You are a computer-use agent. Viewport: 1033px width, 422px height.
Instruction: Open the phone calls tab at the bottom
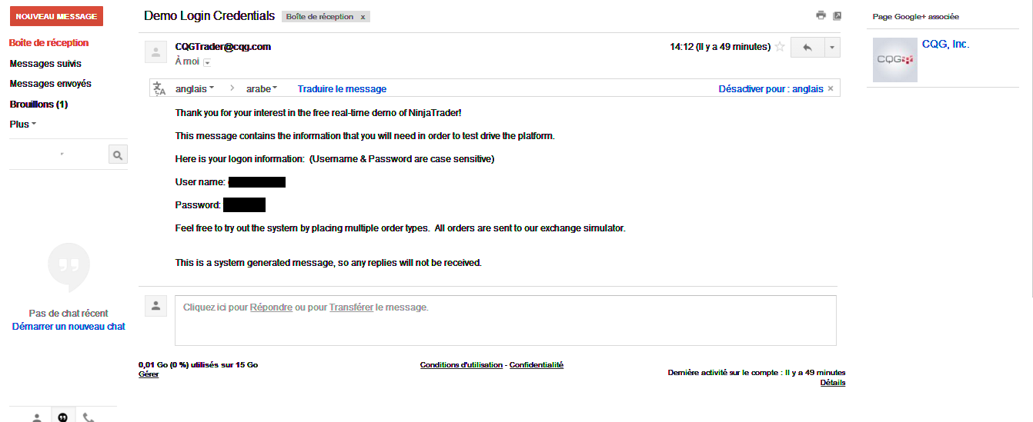(x=89, y=417)
